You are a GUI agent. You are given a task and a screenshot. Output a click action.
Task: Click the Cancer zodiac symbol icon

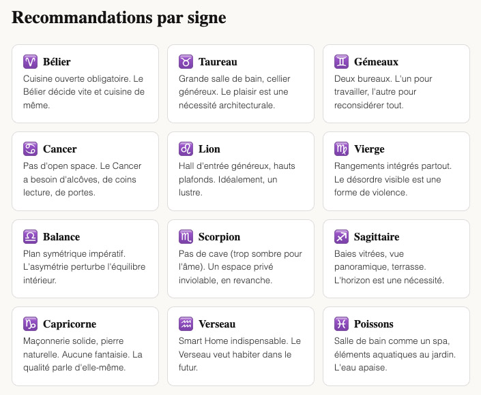[30, 149]
